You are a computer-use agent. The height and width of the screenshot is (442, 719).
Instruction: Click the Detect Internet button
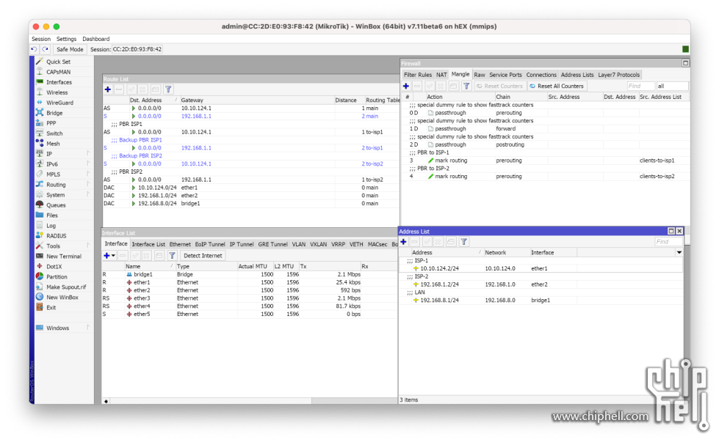(203, 256)
